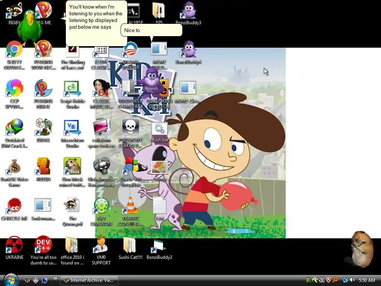Select the Elon Musk ruined twitt... Box shortcut
This screenshot has height=286, width=381.
(x=73, y=173)
